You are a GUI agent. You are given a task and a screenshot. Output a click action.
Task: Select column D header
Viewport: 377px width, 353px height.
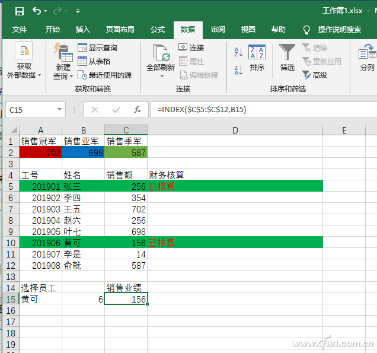click(235, 130)
